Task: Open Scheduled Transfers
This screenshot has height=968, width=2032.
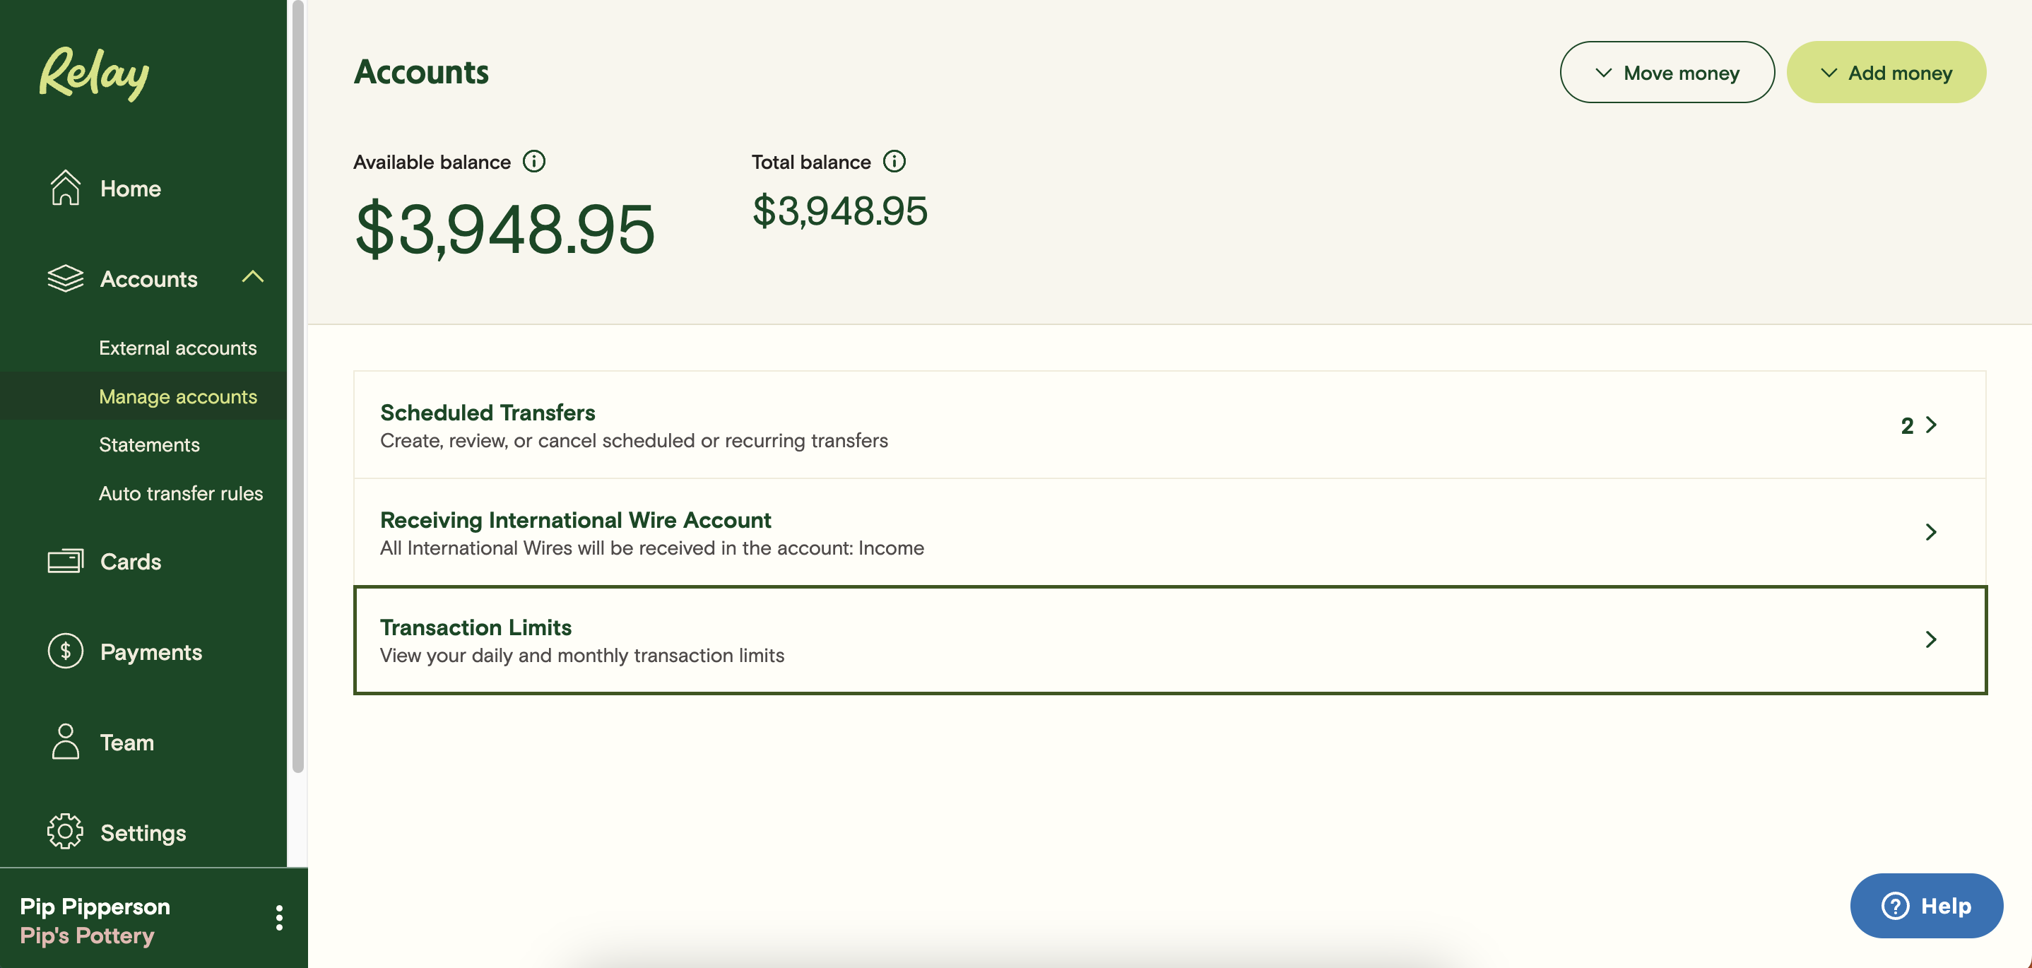Action: tap(1167, 425)
